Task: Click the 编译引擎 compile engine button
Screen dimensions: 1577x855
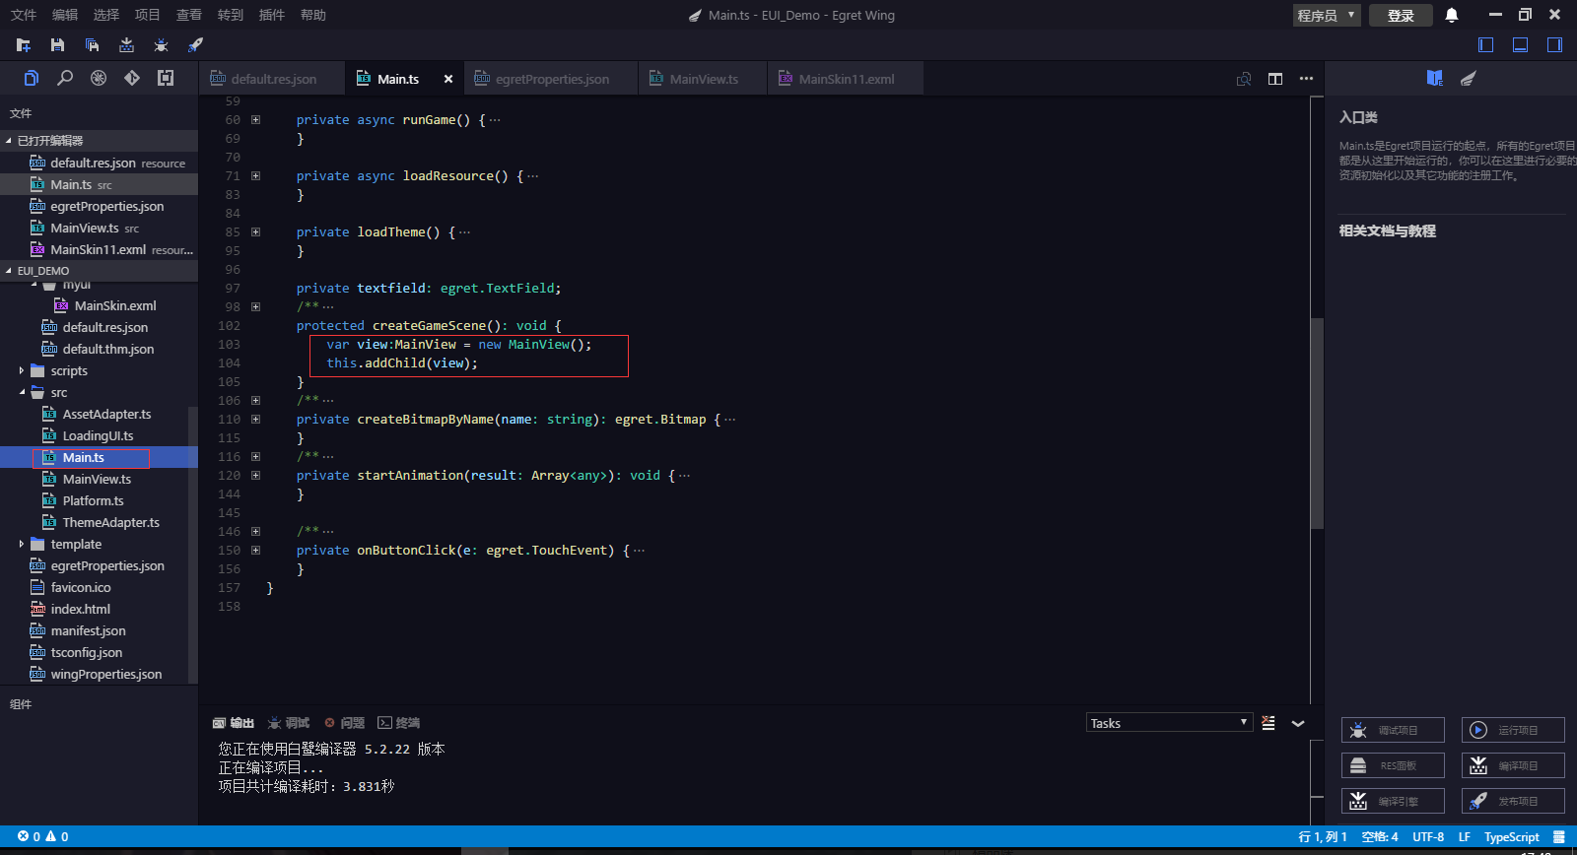Action: pos(1393,801)
